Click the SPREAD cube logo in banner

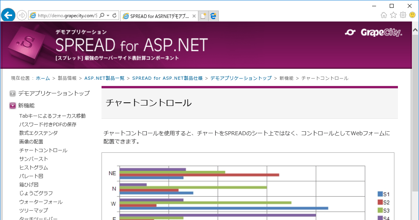tap(26, 44)
